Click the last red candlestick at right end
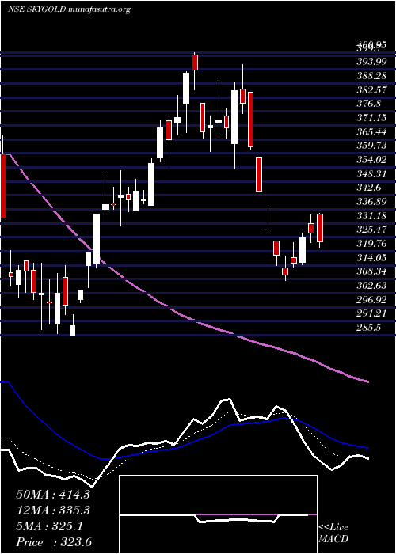 coord(320,228)
